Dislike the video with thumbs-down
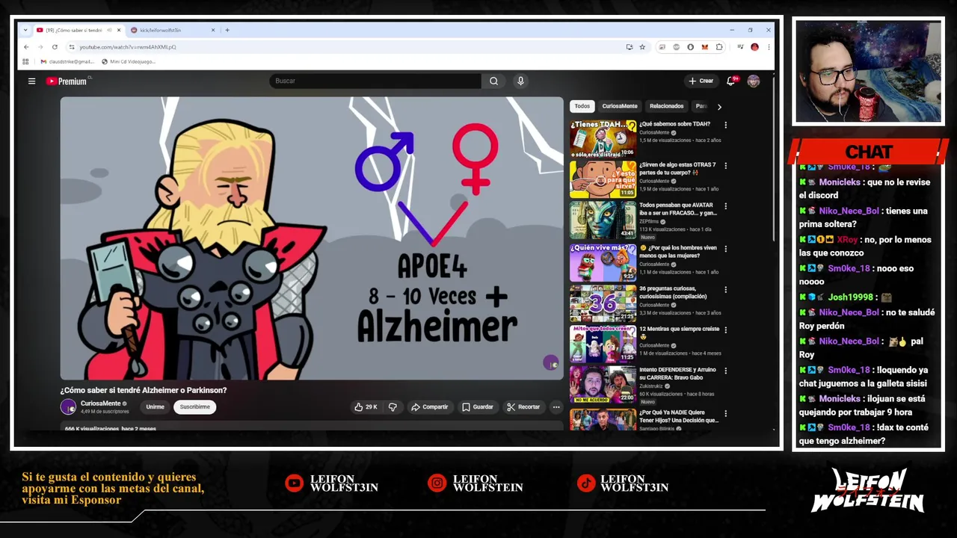957x538 pixels. [x=393, y=406]
